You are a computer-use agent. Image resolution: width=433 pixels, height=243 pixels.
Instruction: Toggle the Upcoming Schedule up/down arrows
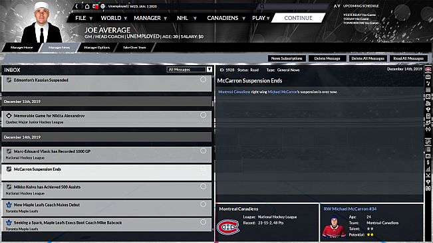point(337,6)
